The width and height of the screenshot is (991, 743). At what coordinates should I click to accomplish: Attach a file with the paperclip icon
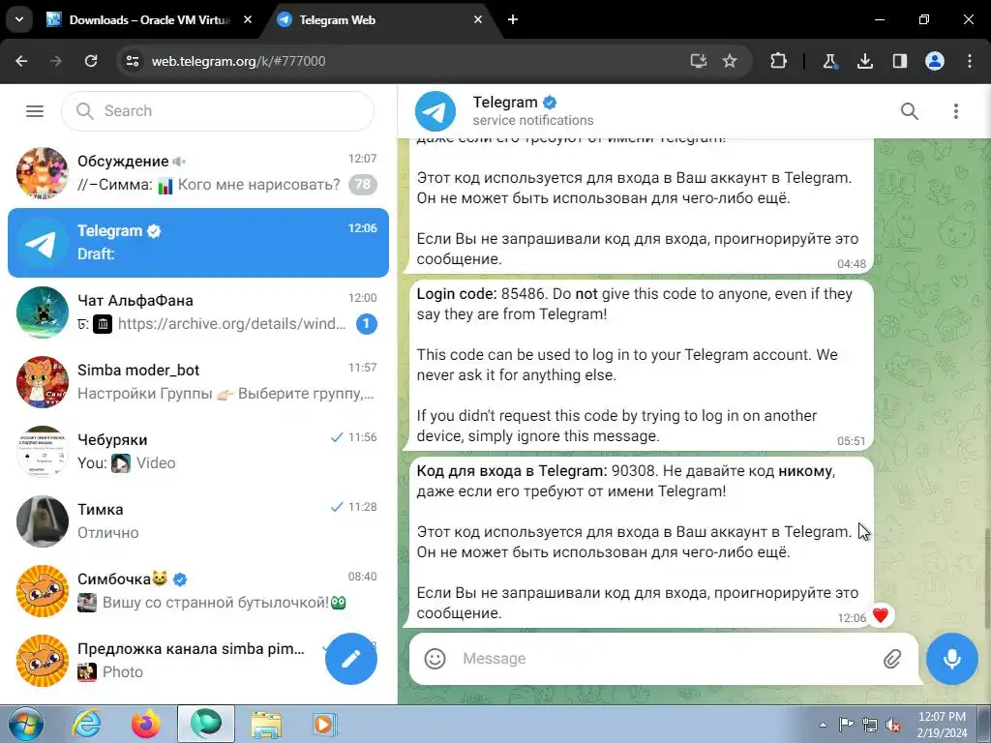[x=891, y=659]
